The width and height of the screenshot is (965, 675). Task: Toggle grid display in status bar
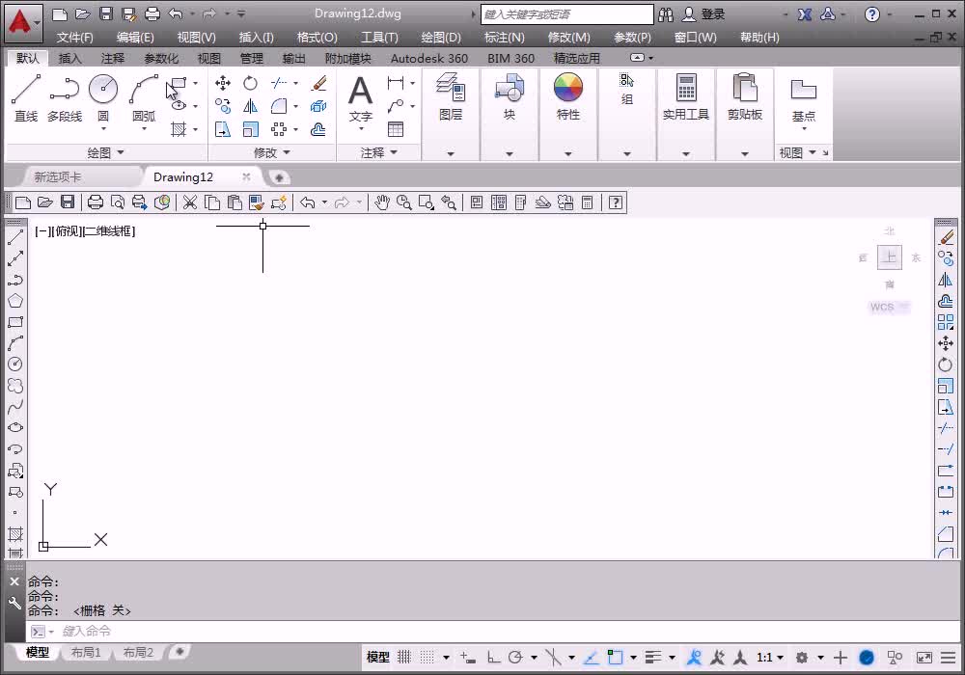(x=403, y=658)
